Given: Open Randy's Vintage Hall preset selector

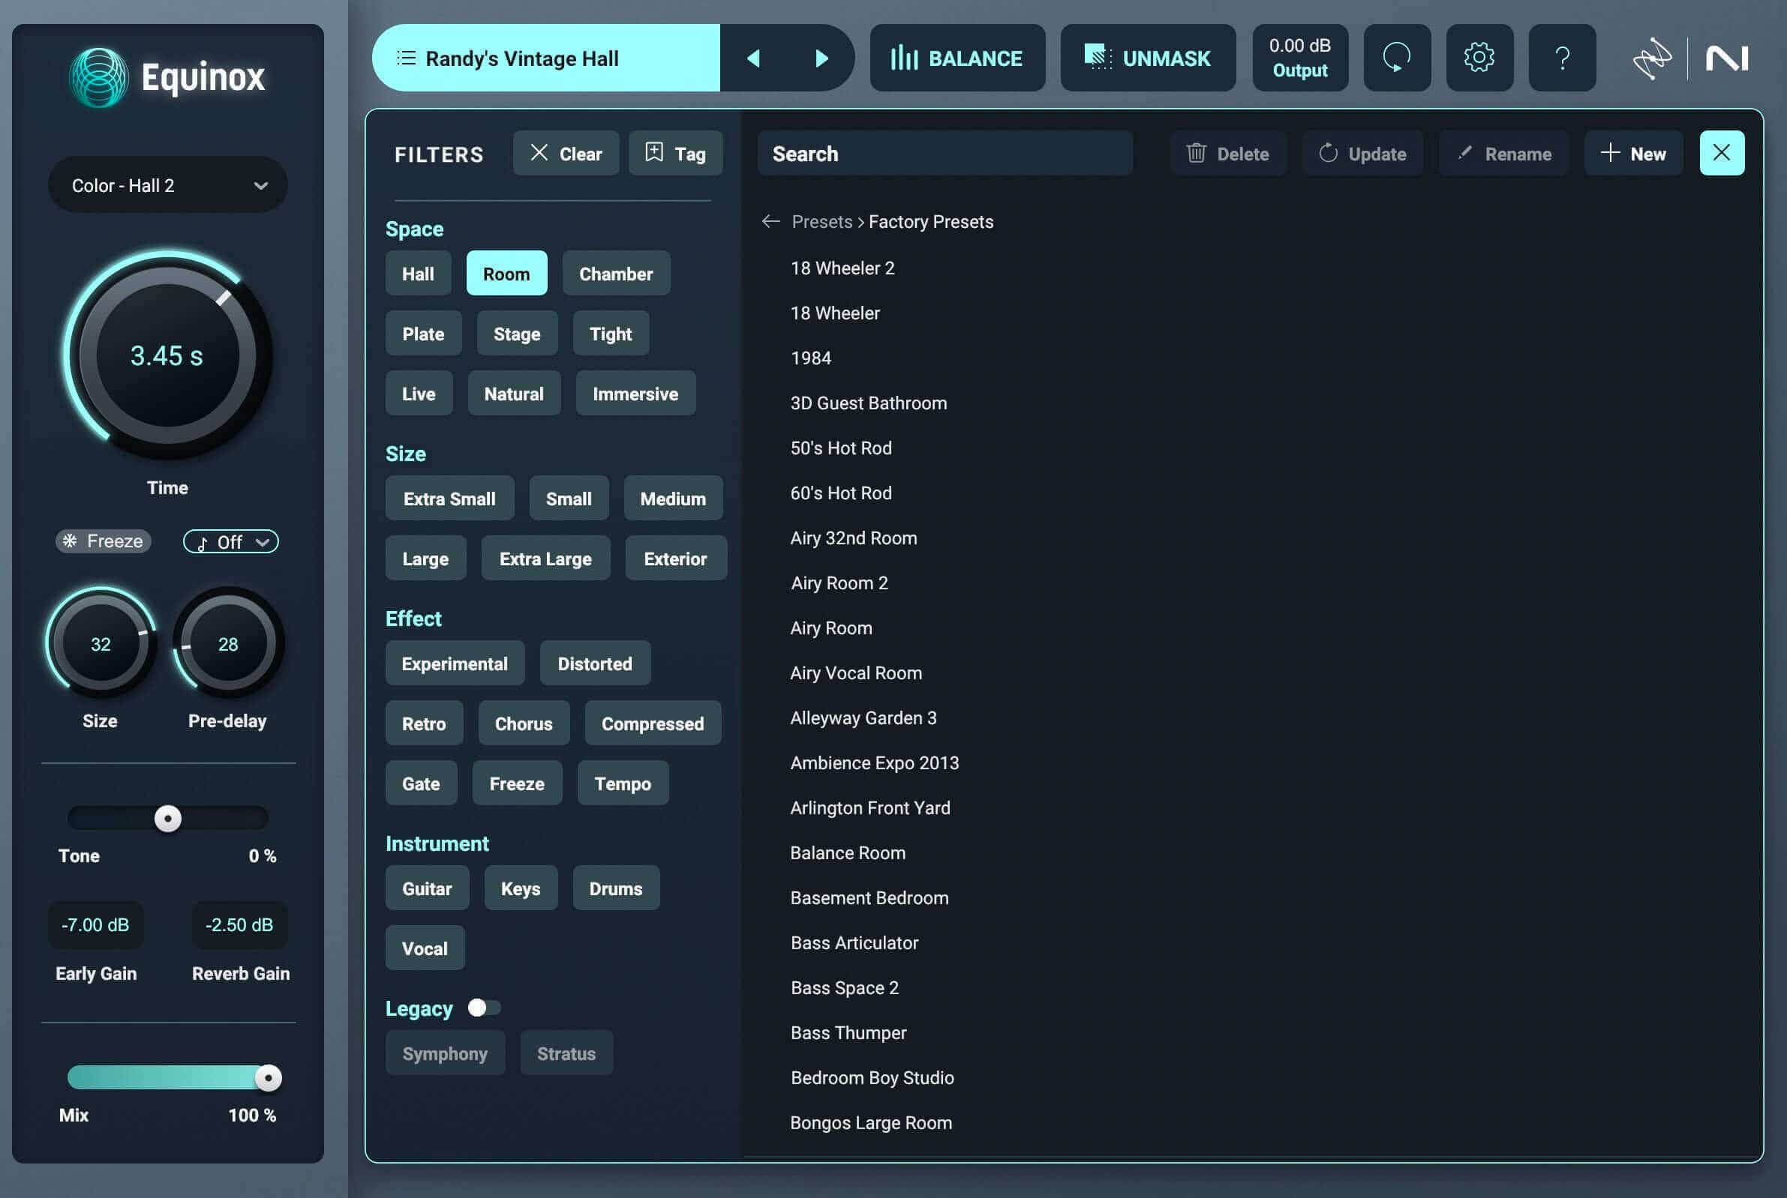Looking at the screenshot, I should (x=545, y=58).
